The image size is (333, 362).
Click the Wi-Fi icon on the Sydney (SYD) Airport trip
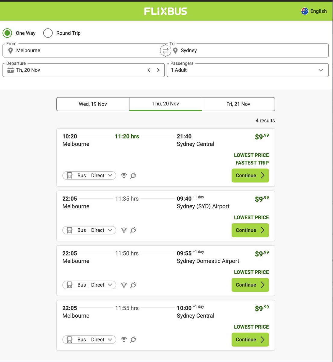pos(124,230)
